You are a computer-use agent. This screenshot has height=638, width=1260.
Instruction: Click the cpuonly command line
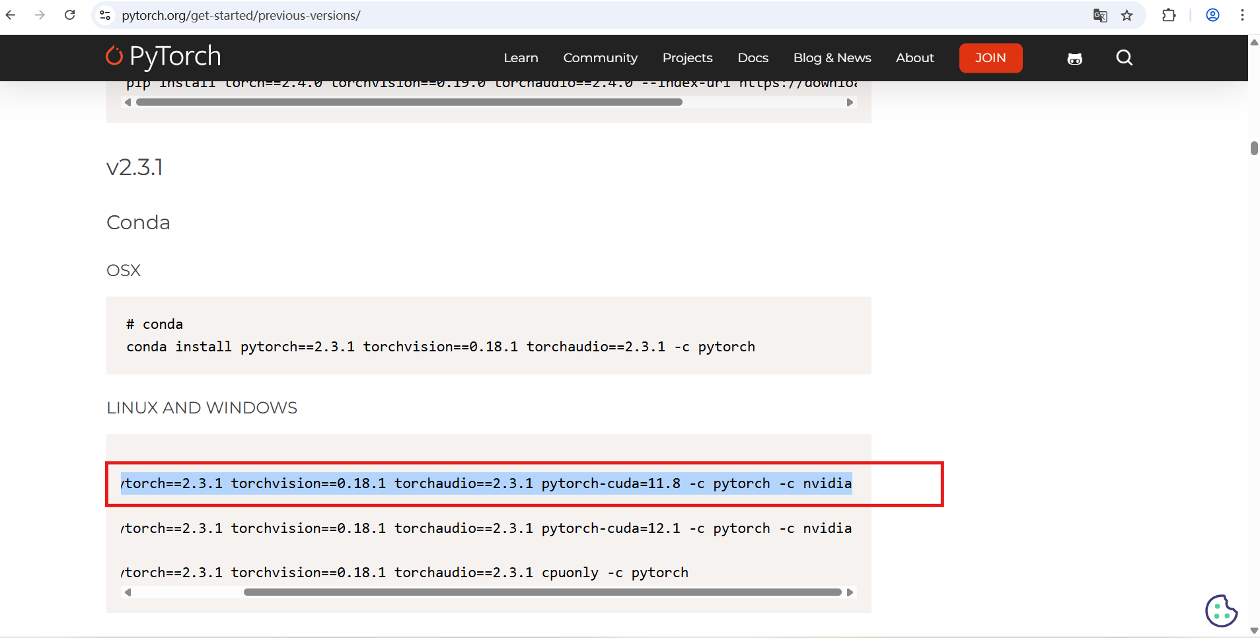point(404,573)
